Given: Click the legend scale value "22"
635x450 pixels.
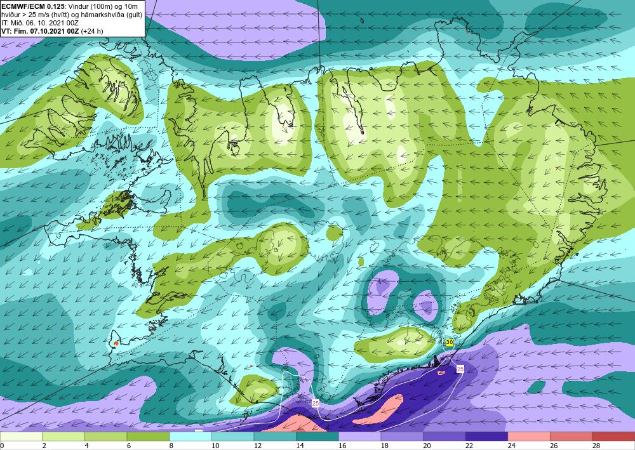Looking at the screenshot, I should [x=469, y=446].
